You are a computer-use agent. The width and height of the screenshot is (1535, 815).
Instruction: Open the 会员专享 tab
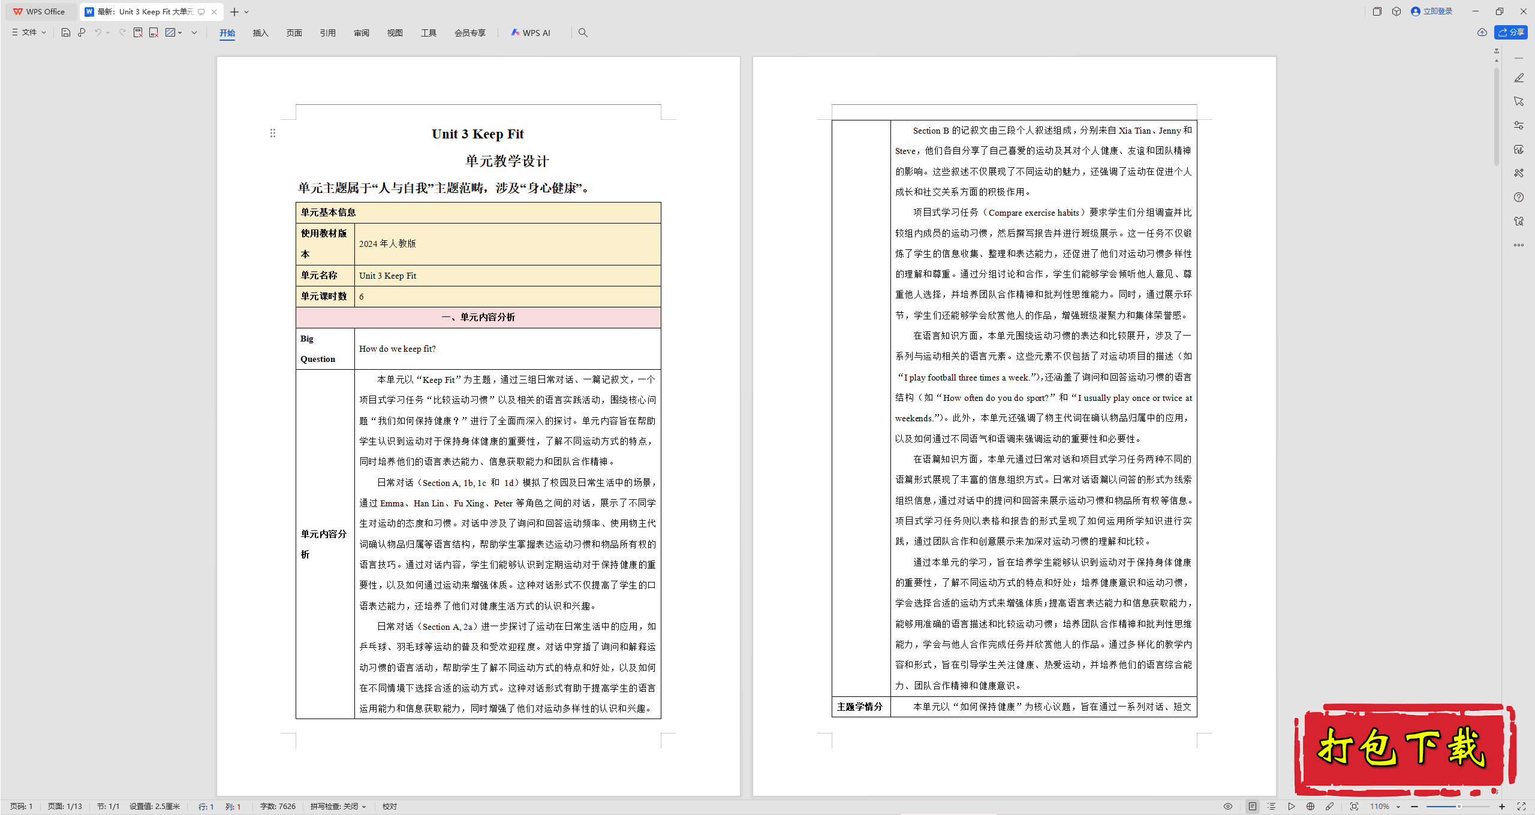tap(469, 33)
